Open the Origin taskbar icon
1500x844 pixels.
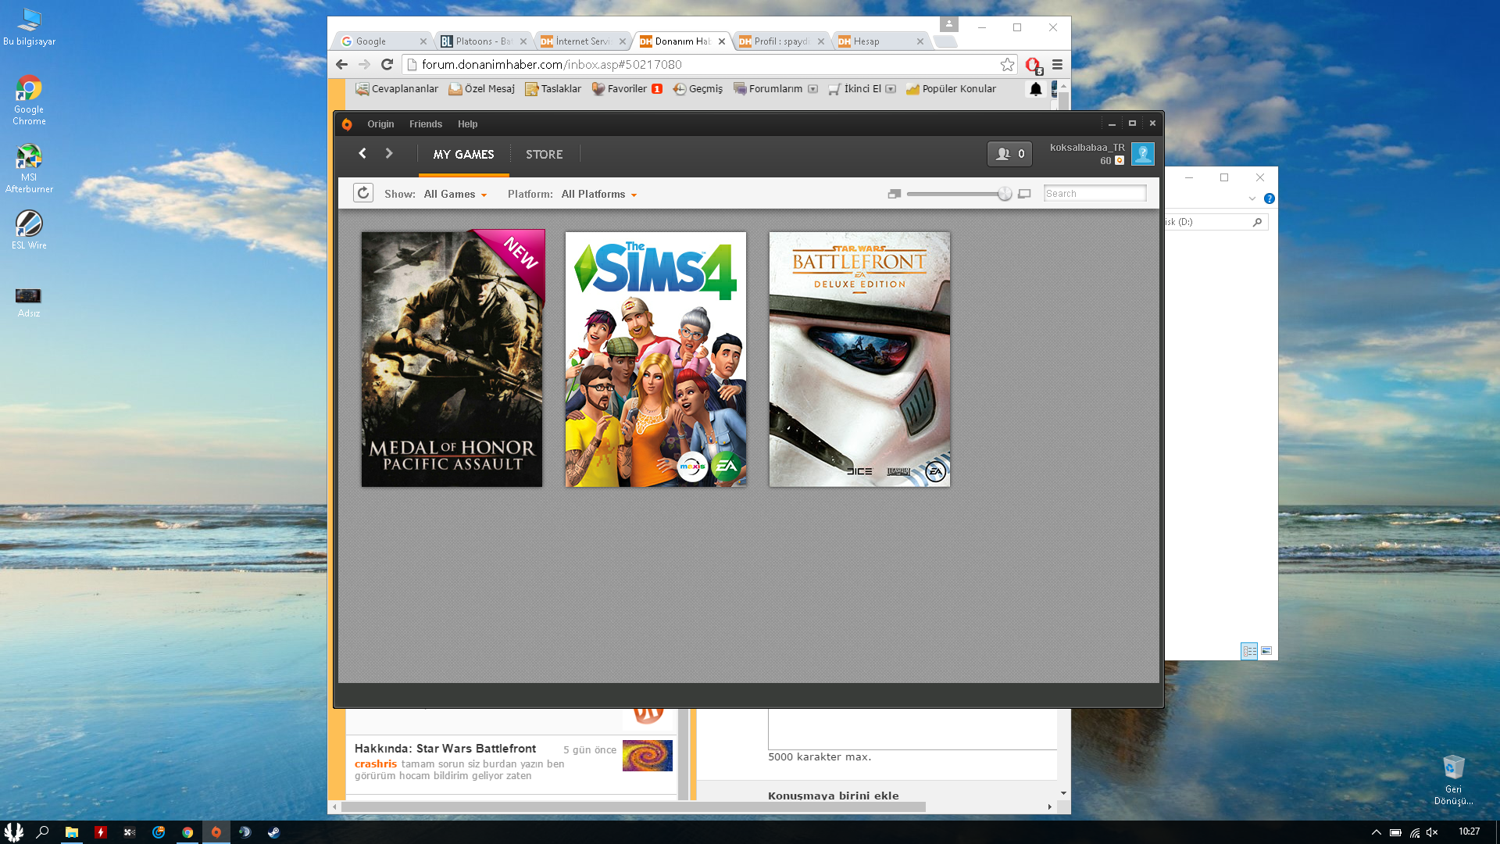[x=216, y=832]
